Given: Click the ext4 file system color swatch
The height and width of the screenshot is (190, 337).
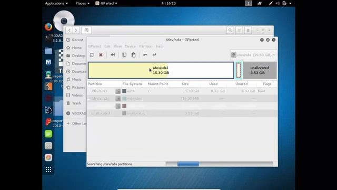Looking at the screenshot, I should click(124, 91).
